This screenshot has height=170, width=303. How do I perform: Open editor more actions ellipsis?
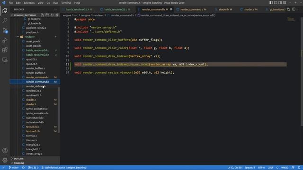point(299,9)
